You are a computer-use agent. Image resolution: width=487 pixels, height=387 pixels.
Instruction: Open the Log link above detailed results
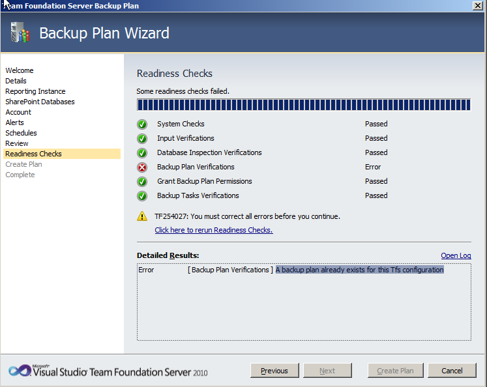(x=456, y=255)
